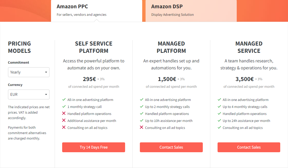Click check icon by 'Up to 4 monthly strategy calls'
Screen dimensions: 288x168
click(x=219, y=107)
